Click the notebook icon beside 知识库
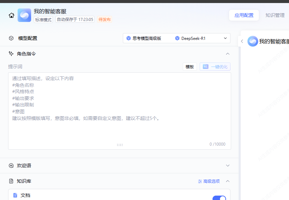Image resolution: width=289 pixels, height=200 pixels. (x=10, y=181)
